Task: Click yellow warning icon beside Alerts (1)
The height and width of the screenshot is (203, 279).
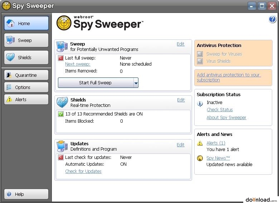Action: (x=200, y=143)
